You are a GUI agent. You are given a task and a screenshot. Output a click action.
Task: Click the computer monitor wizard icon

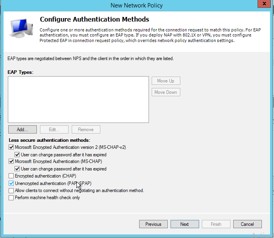tap(21, 31)
